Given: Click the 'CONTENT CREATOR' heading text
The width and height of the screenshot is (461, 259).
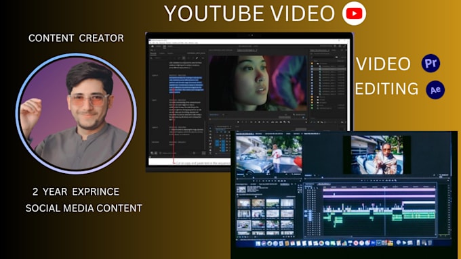Looking at the screenshot, I should click(x=76, y=38).
